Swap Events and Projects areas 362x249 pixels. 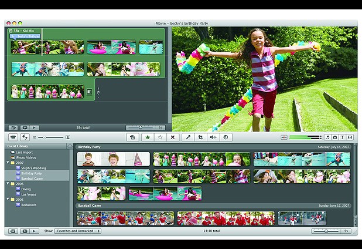tap(25, 137)
